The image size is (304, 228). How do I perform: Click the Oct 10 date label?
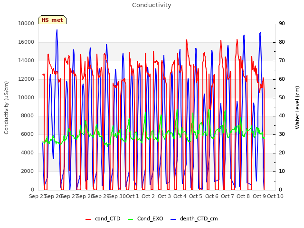click(x=275, y=196)
